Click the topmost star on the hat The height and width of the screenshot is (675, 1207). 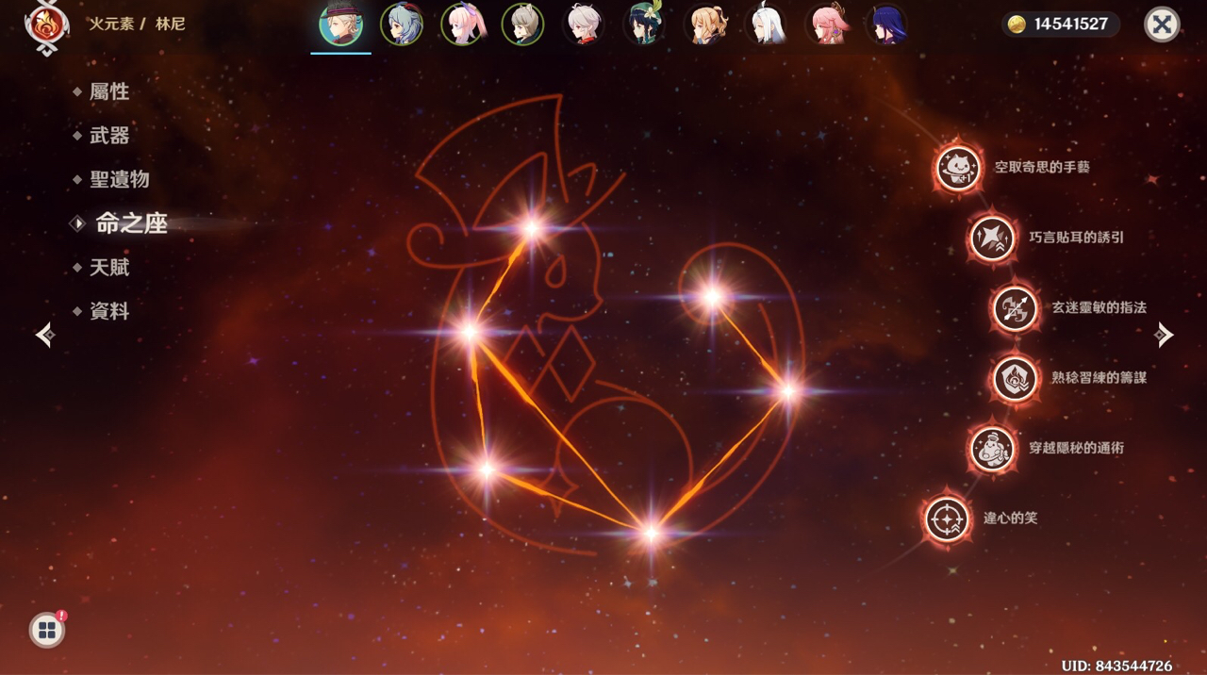(x=531, y=228)
